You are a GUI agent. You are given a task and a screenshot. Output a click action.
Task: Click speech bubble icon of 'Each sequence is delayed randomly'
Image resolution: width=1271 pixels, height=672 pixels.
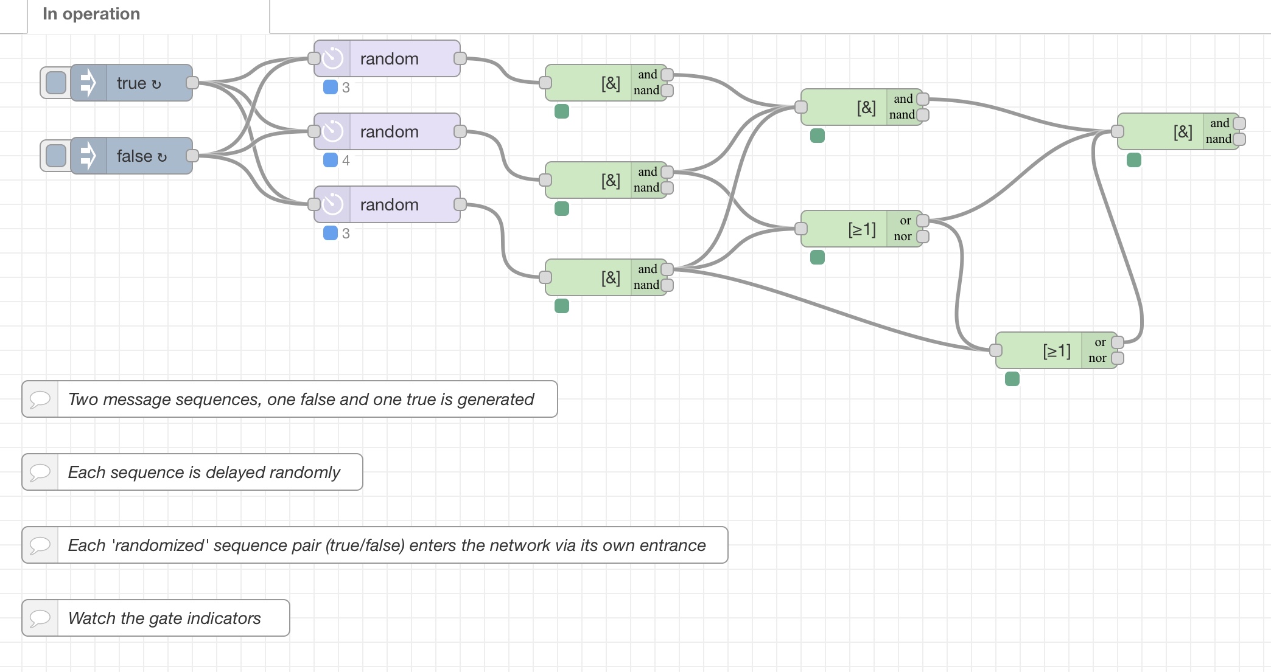[40, 472]
